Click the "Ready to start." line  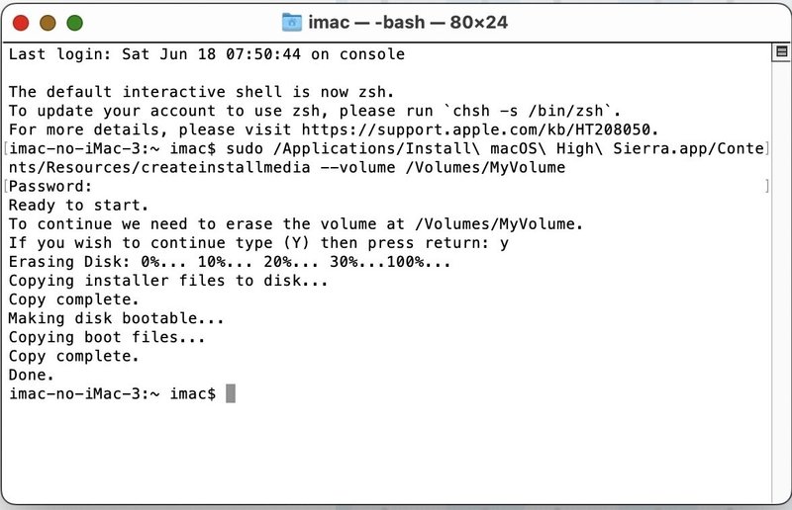(77, 205)
